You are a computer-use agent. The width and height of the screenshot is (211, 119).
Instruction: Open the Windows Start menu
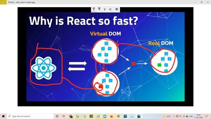[x=3, y=116]
